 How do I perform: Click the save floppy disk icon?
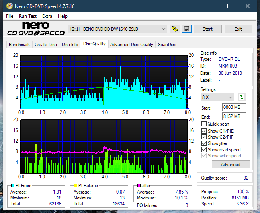click(187, 29)
